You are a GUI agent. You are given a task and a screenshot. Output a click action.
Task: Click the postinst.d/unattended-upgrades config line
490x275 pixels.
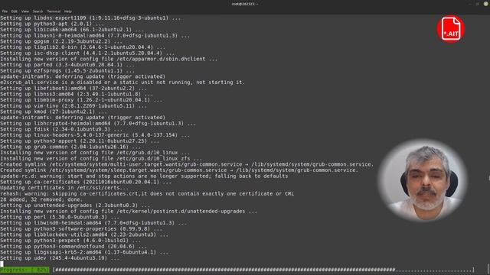click(x=129, y=212)
